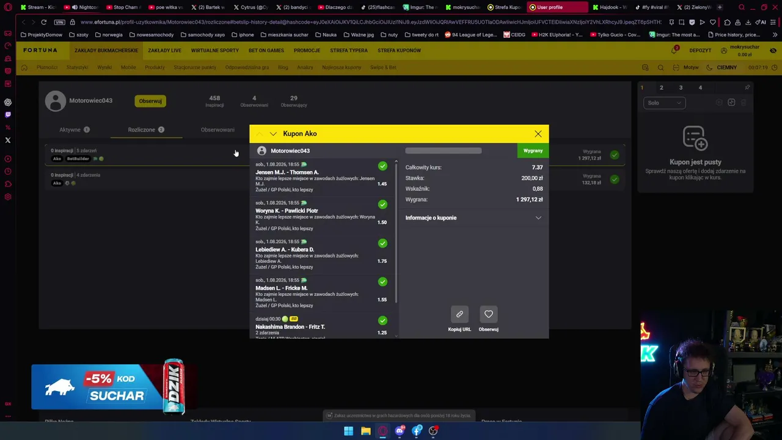Screen dimensions: 782x440
Task: Click the browser address bar URL
Action: click(370, 22)
